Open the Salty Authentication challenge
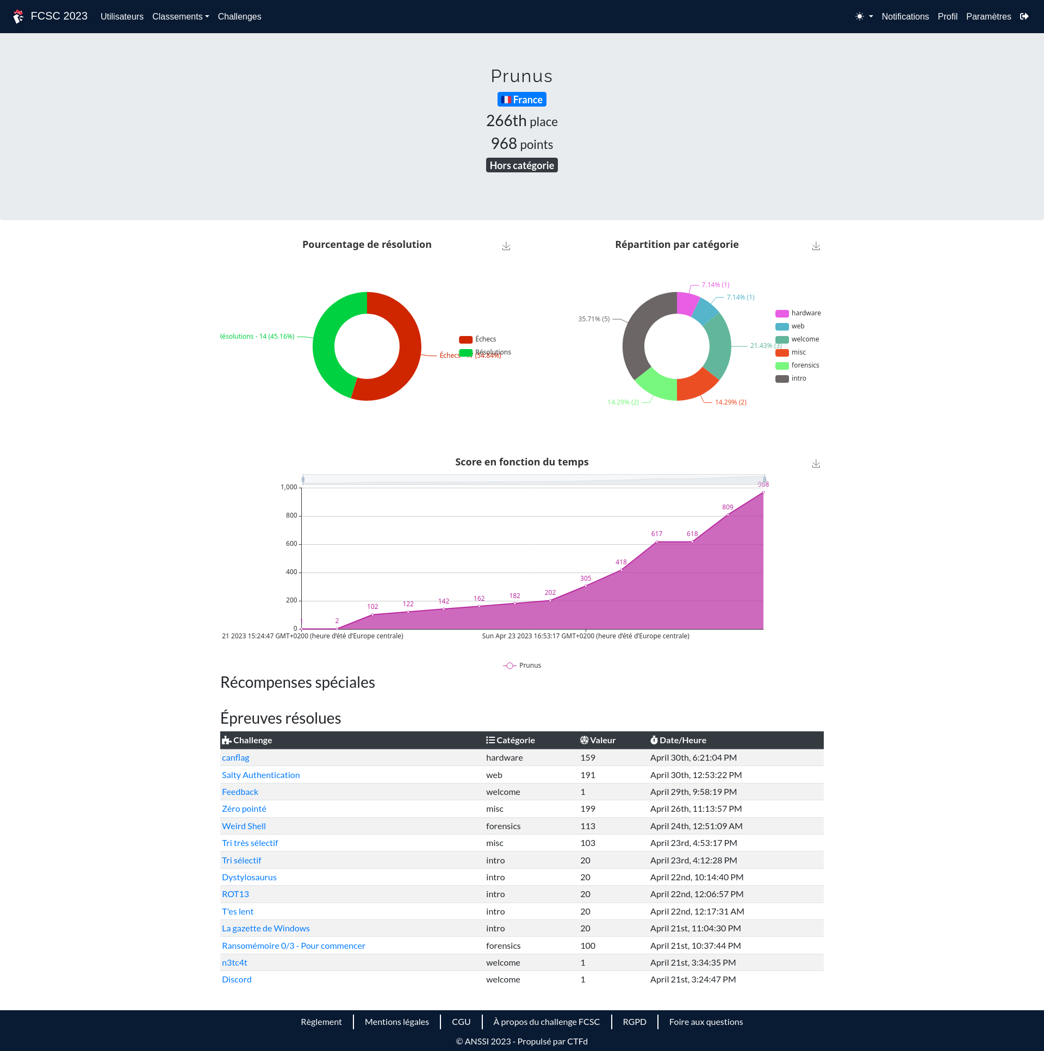The height and width of the screenshot is (1051, 1044). click(260, 775)
